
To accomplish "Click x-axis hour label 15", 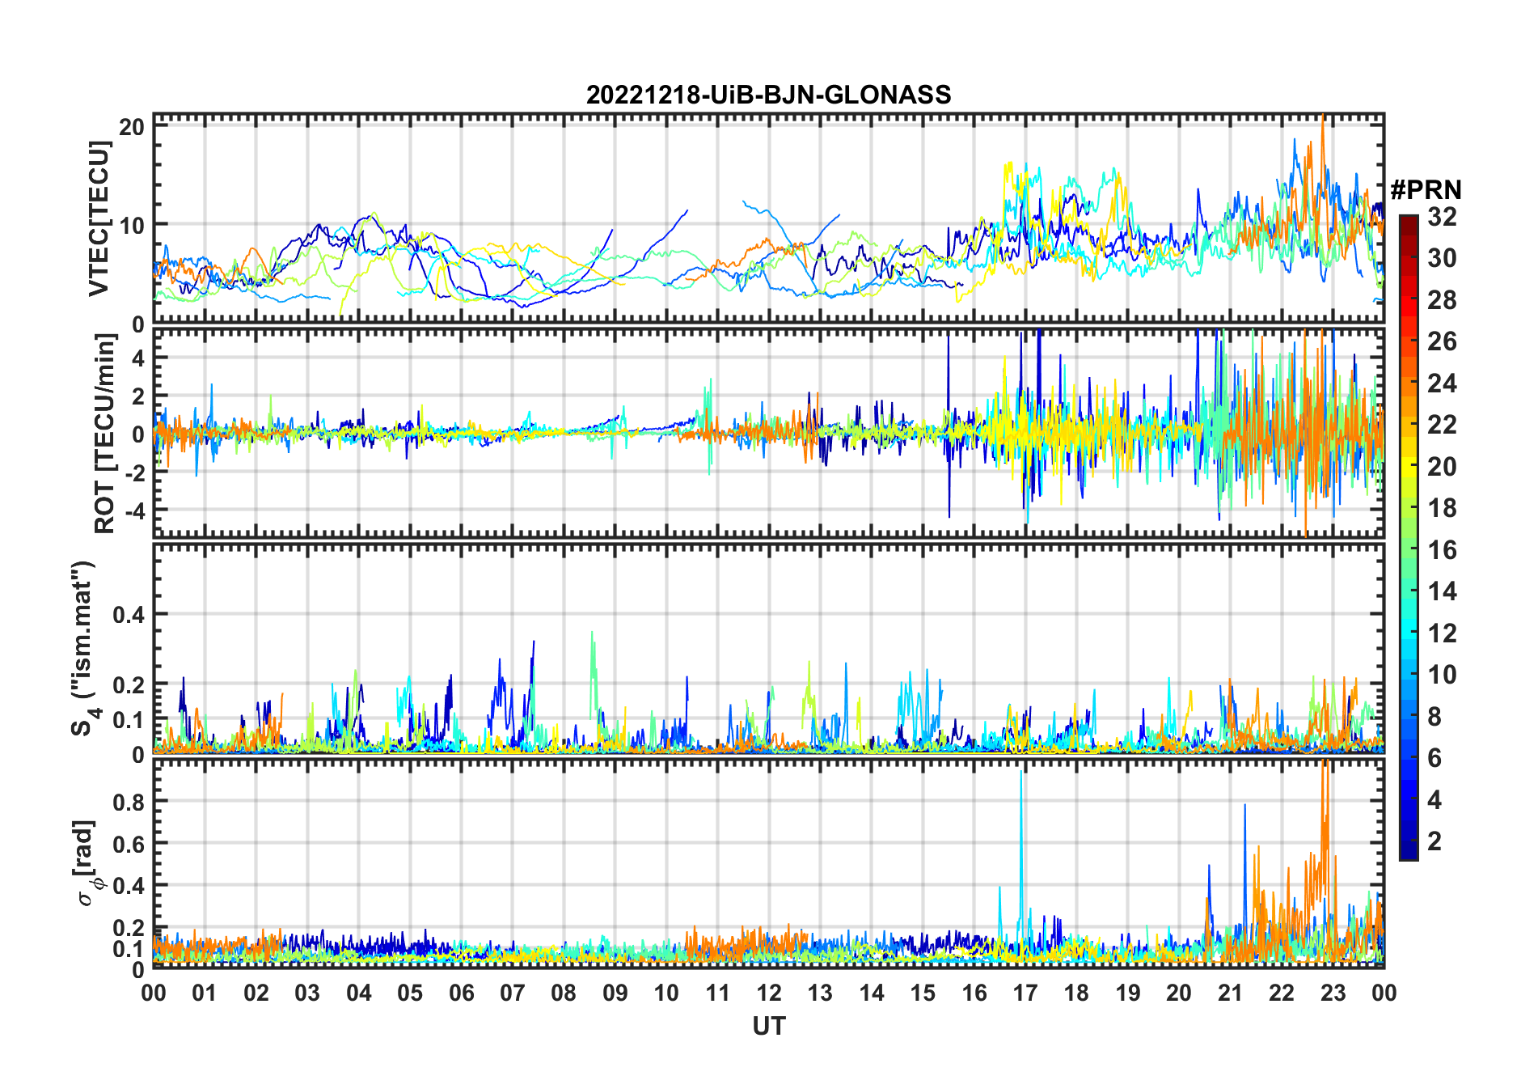I will [923, 993].
